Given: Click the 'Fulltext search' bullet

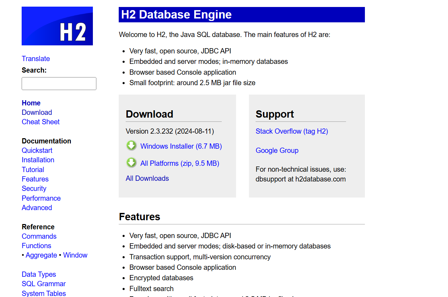Looking at the screenshot, I should pyautogui.click(x=152, y=289).
